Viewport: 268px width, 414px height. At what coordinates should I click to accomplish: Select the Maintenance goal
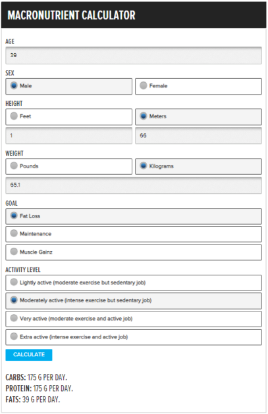[134, 234]
